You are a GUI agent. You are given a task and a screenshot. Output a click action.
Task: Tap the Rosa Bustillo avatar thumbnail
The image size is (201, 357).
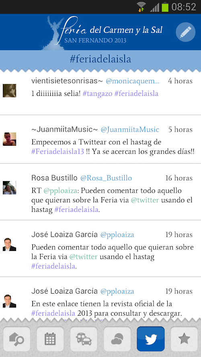point(9,188)
